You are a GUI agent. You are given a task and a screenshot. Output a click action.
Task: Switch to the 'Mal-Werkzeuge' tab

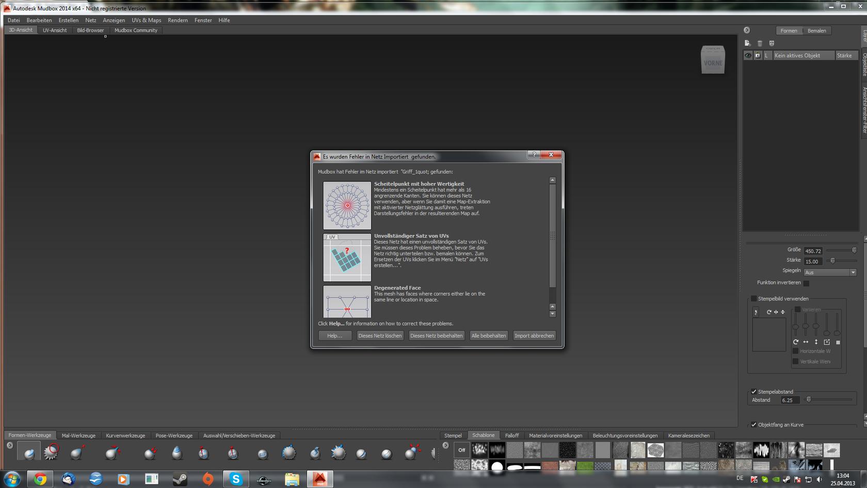coord(78,435)
